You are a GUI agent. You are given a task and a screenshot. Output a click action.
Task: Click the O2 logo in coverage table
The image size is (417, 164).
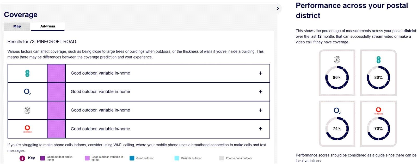click(x=27, y=92)
